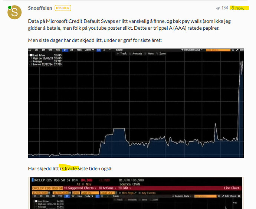Click the Snoeffelen user avatar
The image size is (256, 209).
(14, 12)
